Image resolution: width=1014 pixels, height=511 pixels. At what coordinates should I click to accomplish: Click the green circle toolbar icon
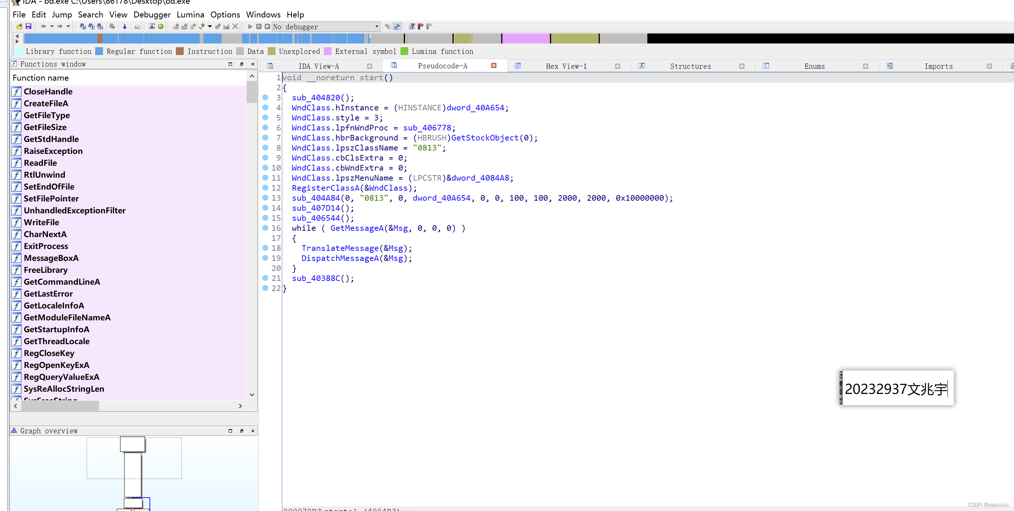(161, 26)
